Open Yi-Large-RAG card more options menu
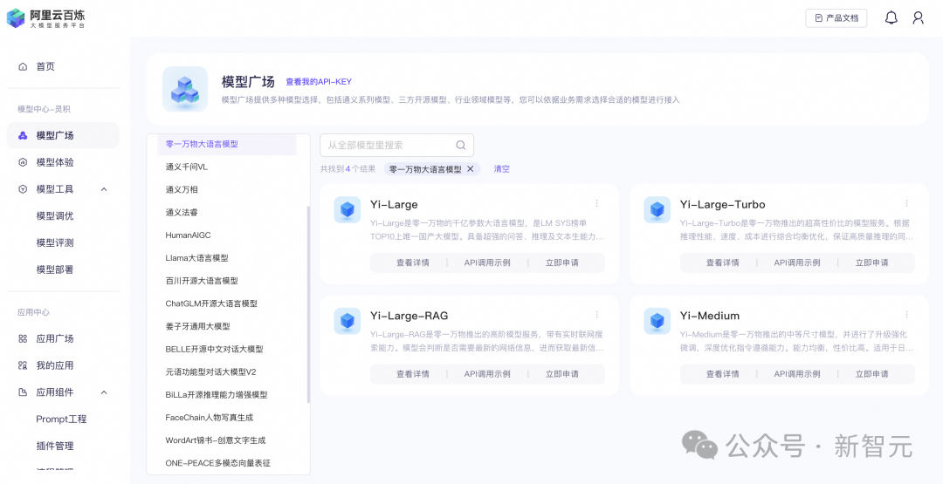 (x=596, y=315)
